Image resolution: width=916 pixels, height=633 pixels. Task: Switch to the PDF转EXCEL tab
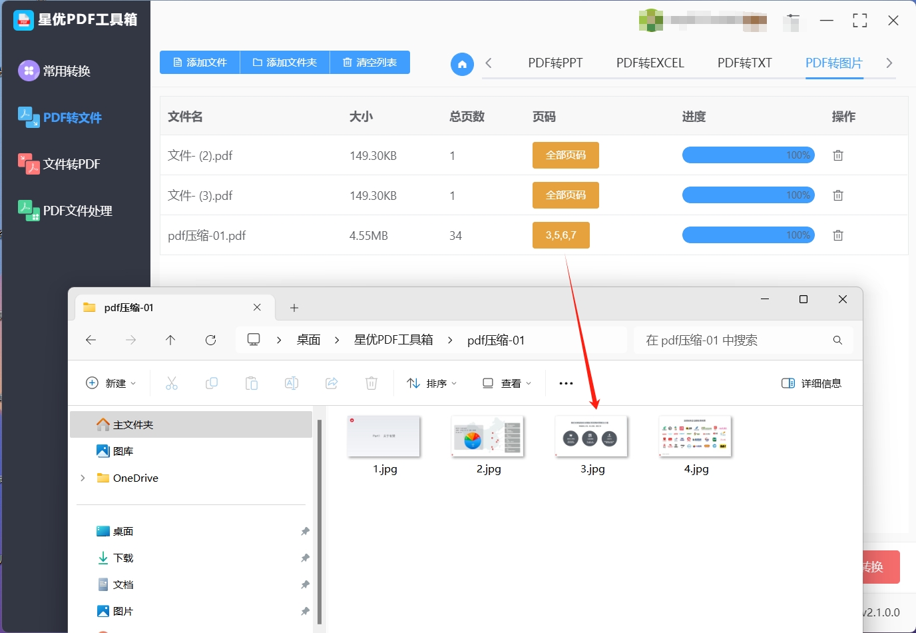650,63
